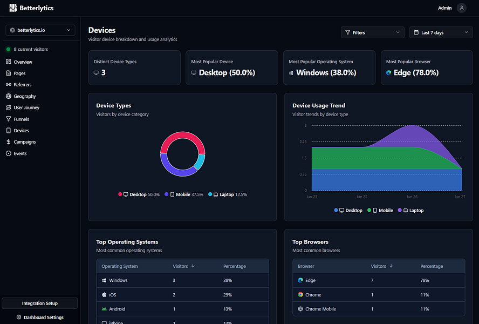Click the 8 current visitors indicator
Screen dimensions: 479x324
[x=27, y=49]
